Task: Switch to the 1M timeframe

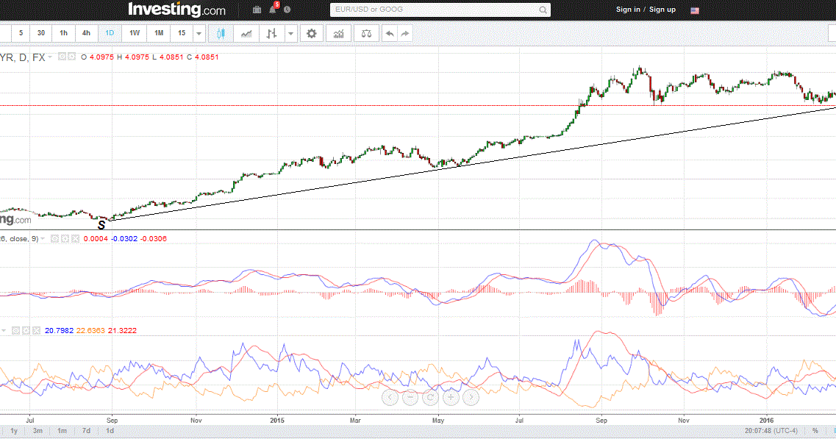Action: [x=157, y=33]
